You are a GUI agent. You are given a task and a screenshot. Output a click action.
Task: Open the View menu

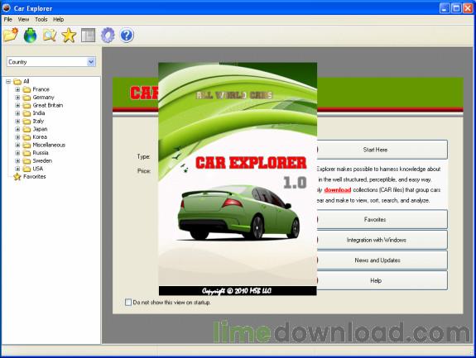point(23,19)
